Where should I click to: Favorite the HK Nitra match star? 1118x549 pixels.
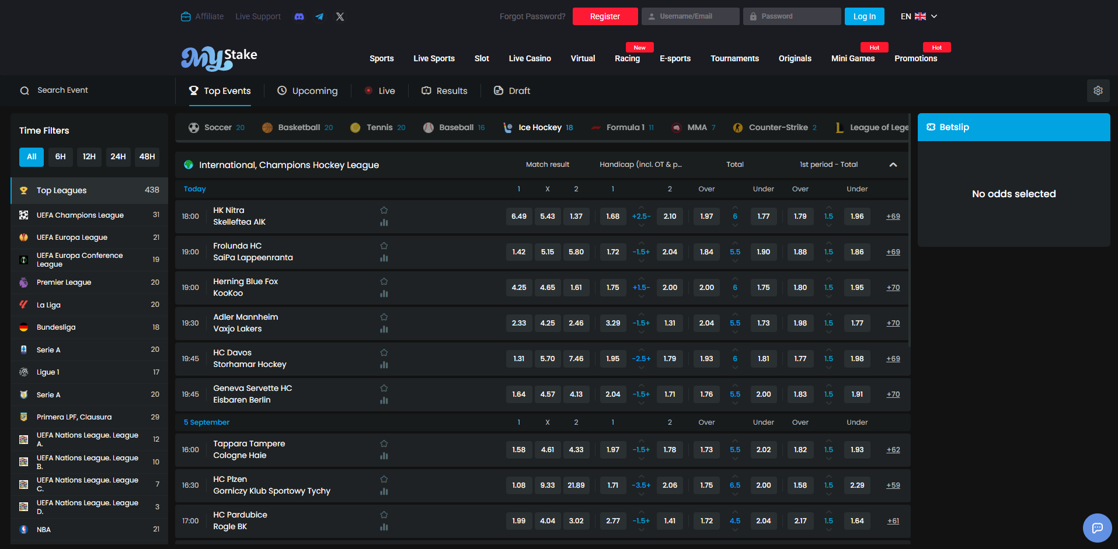(x=384, y=210)
